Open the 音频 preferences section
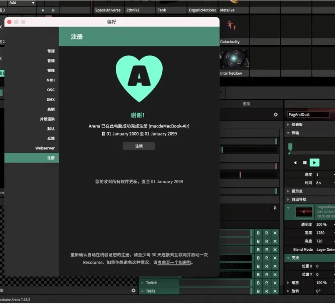Screen dimensions: 335x304 click(x=51, y=61)
